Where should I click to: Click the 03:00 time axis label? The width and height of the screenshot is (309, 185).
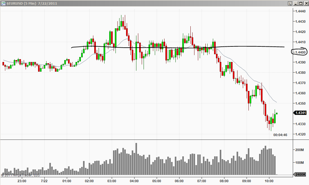tap(112, 181)
